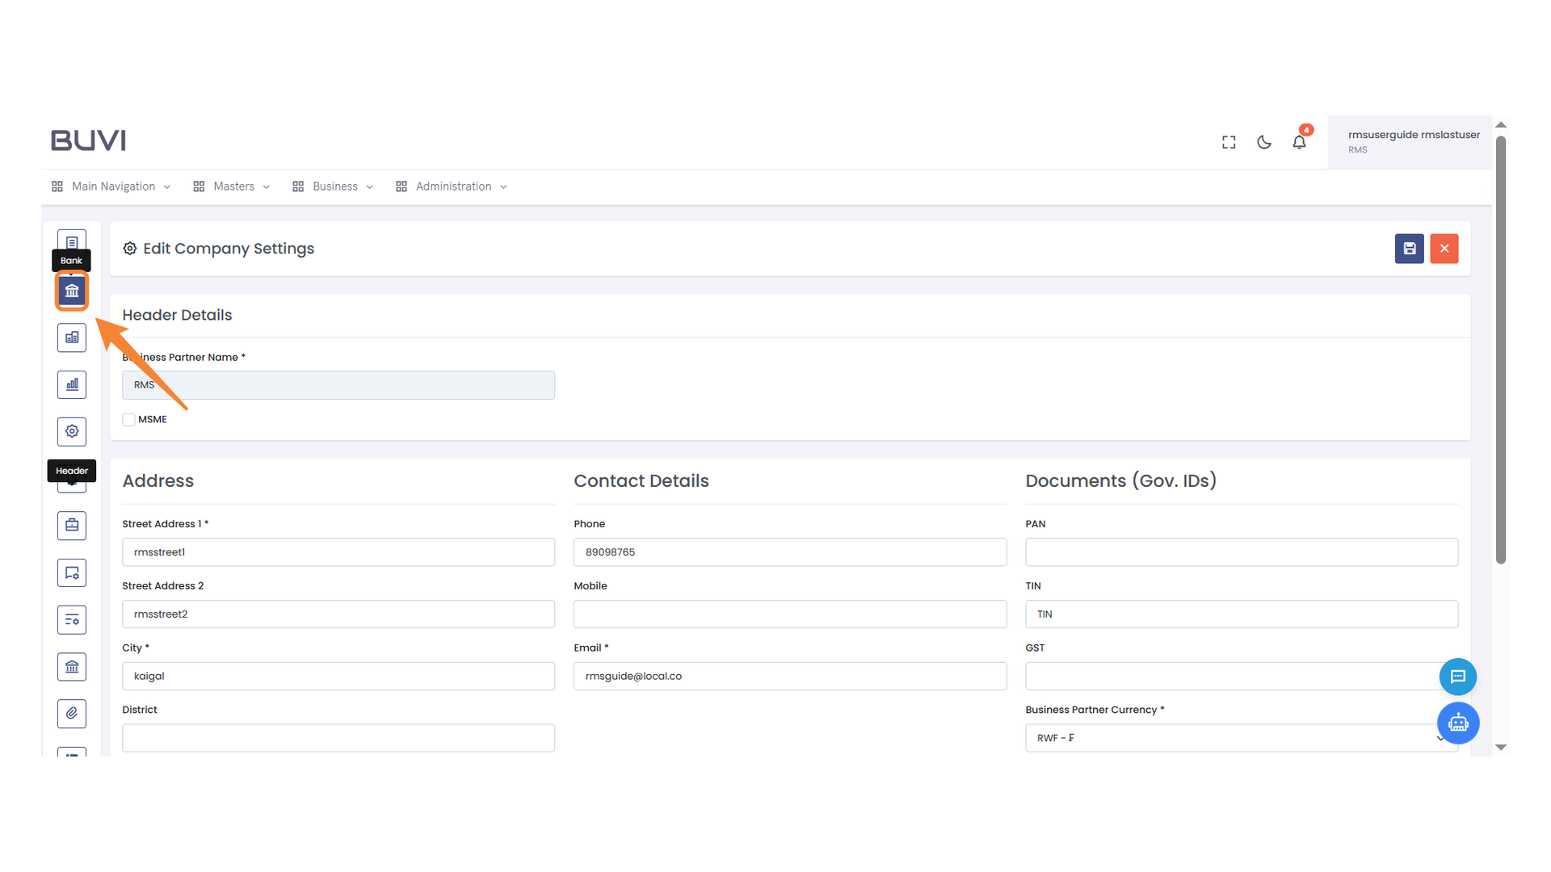
Task: Open the chat message floating button
Action: (1457, 677)
